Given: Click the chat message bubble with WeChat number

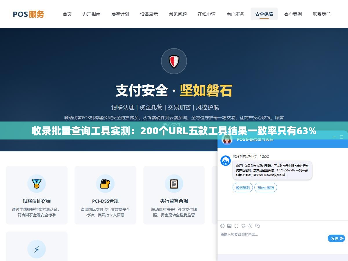Looking at the screenshot, I should (272, 170).
